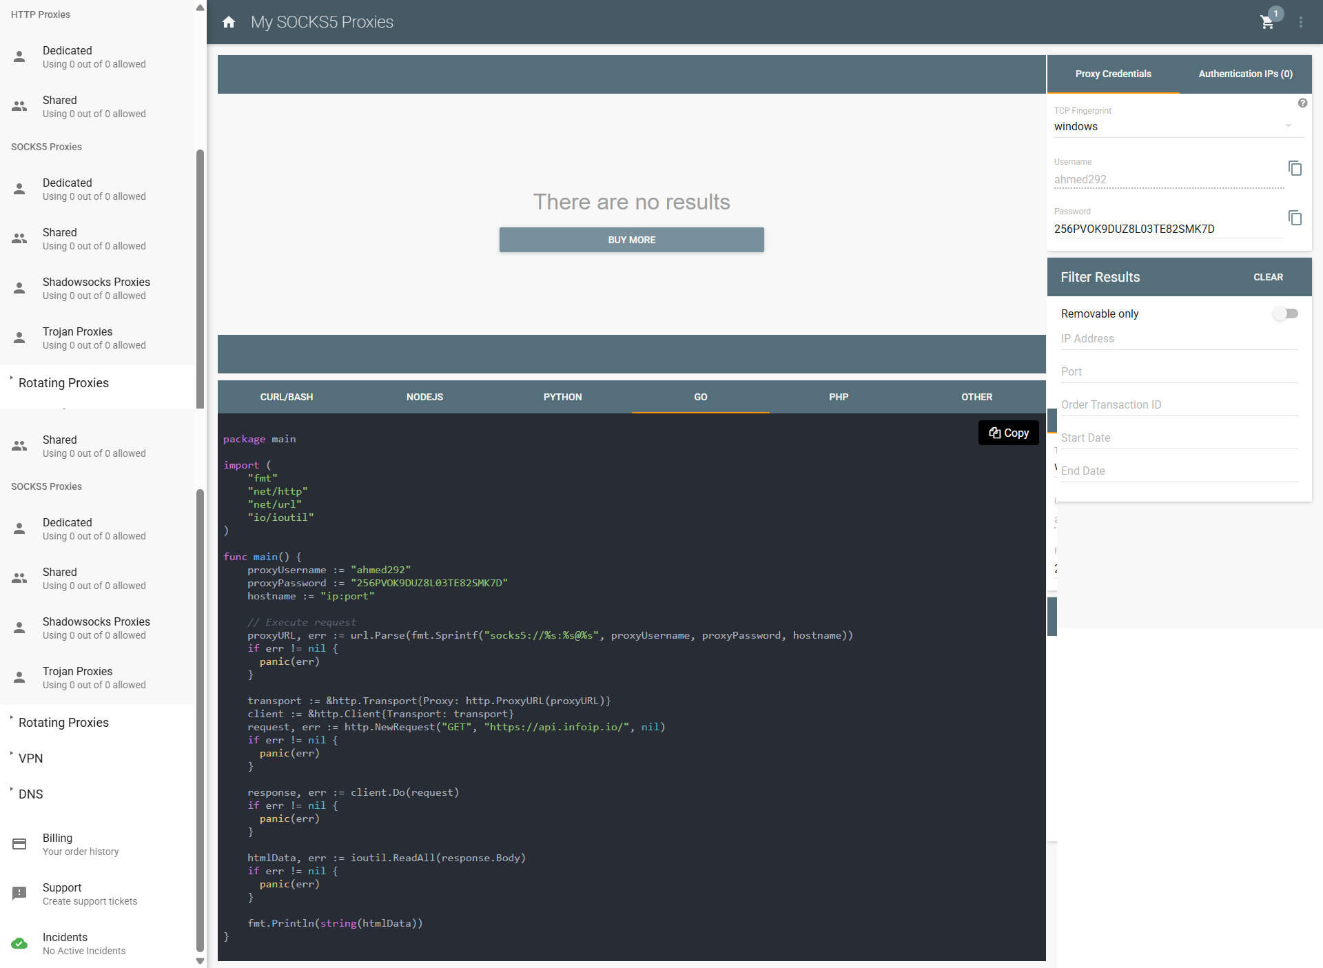Open the shopping cart icon

point(1266,22)
